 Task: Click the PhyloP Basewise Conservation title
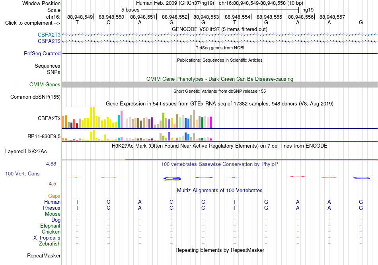pyautogui.click(x=220, y=164)
